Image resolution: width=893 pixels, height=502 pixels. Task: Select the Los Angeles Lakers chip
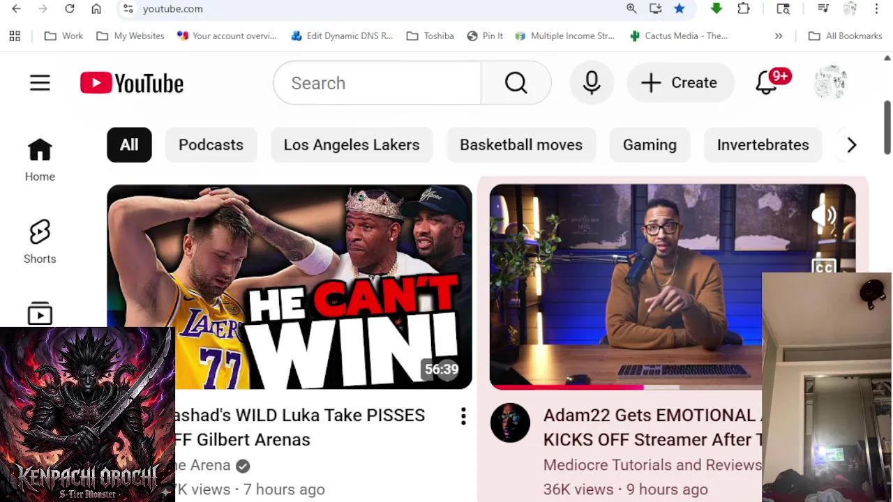pos(352,145)
